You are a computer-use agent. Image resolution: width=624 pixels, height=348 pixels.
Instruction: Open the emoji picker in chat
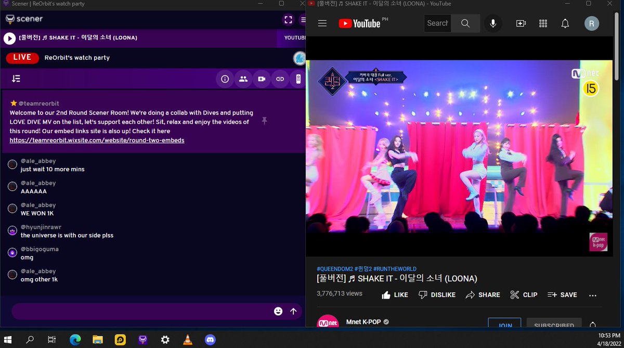(278, 311)
